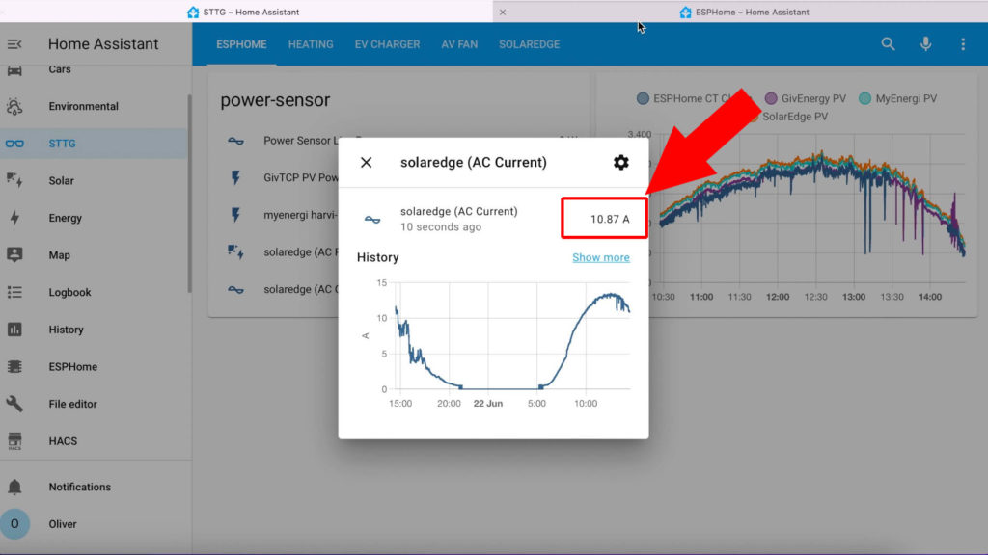Switch to the SOLAREDGE tab

(x=530, y=44)
